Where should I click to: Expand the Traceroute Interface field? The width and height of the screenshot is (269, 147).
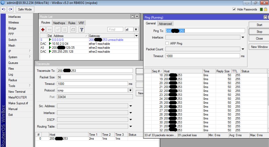(x=131, y=113)
